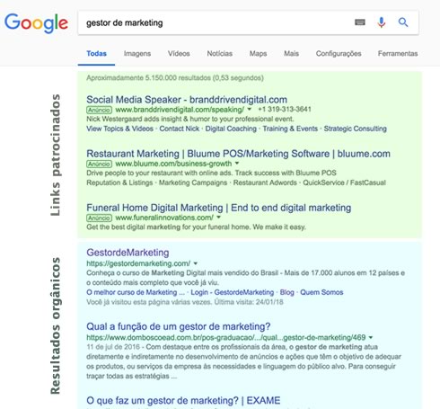Open the Mais menu

tap(291, 54)
